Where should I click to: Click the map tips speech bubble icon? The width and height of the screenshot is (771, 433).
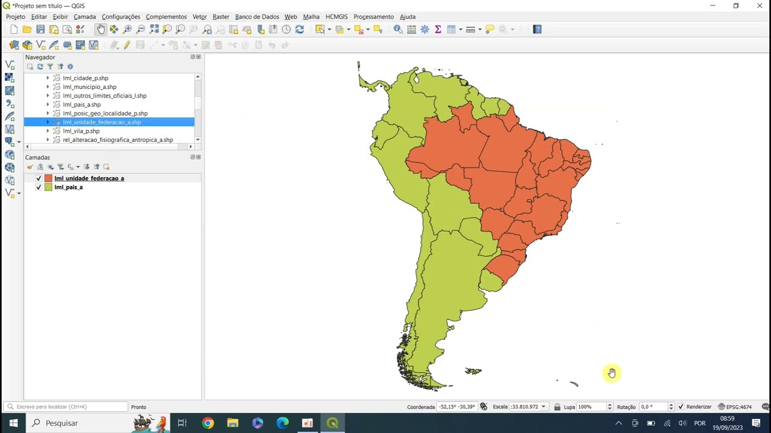(x=490, y=29)
